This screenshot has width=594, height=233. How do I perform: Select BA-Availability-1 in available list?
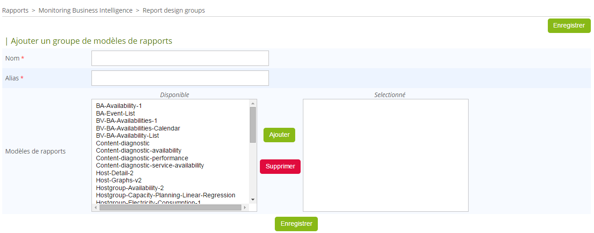119,106
